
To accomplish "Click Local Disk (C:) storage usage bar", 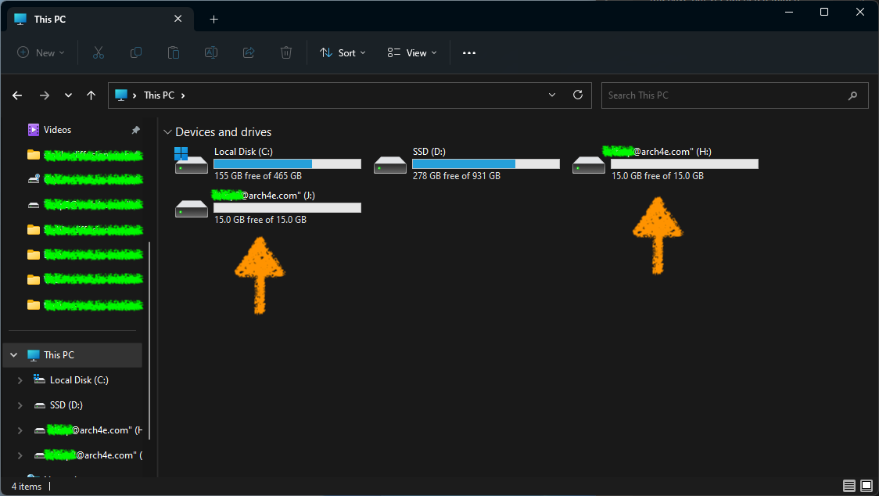I will coord(287,164).
